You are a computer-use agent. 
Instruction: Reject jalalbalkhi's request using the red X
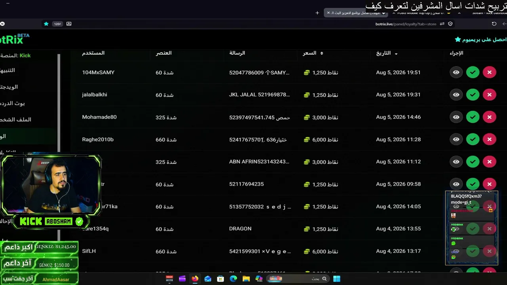490,95
